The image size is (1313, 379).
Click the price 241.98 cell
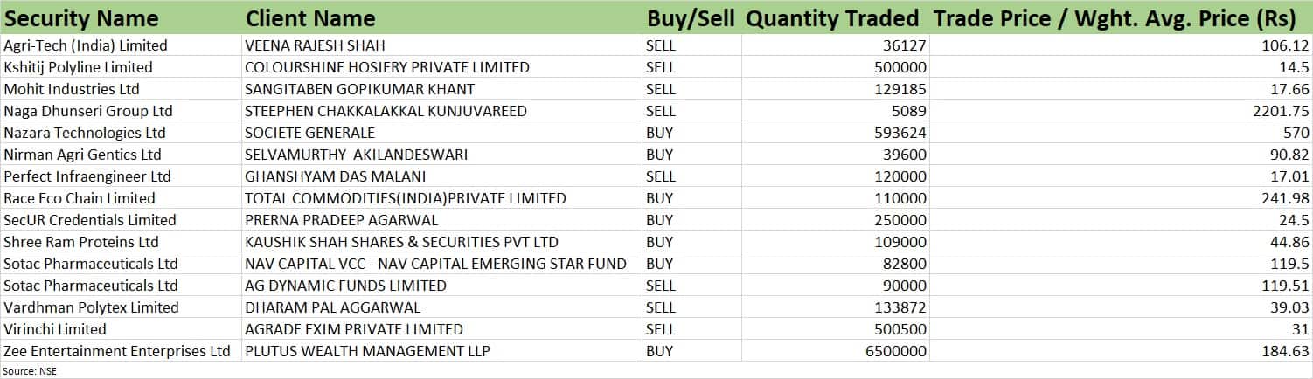(1122, 198)
